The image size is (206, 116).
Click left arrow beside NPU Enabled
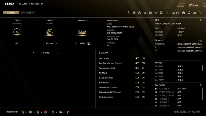click(x=43, y=44)
